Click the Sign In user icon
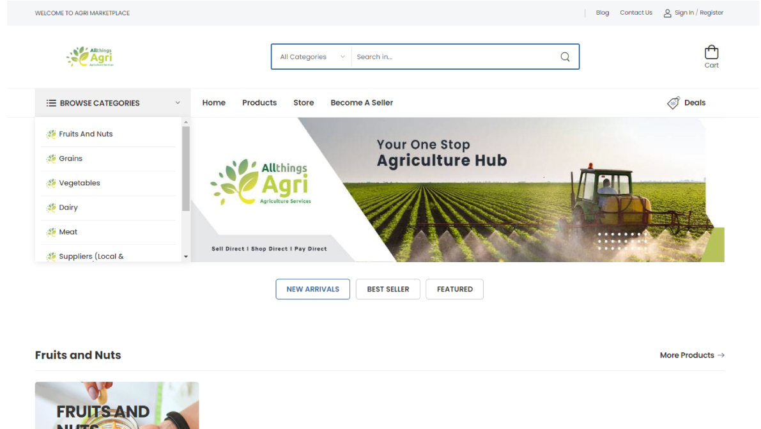This screenshot has width=761, height=429. 667,13
